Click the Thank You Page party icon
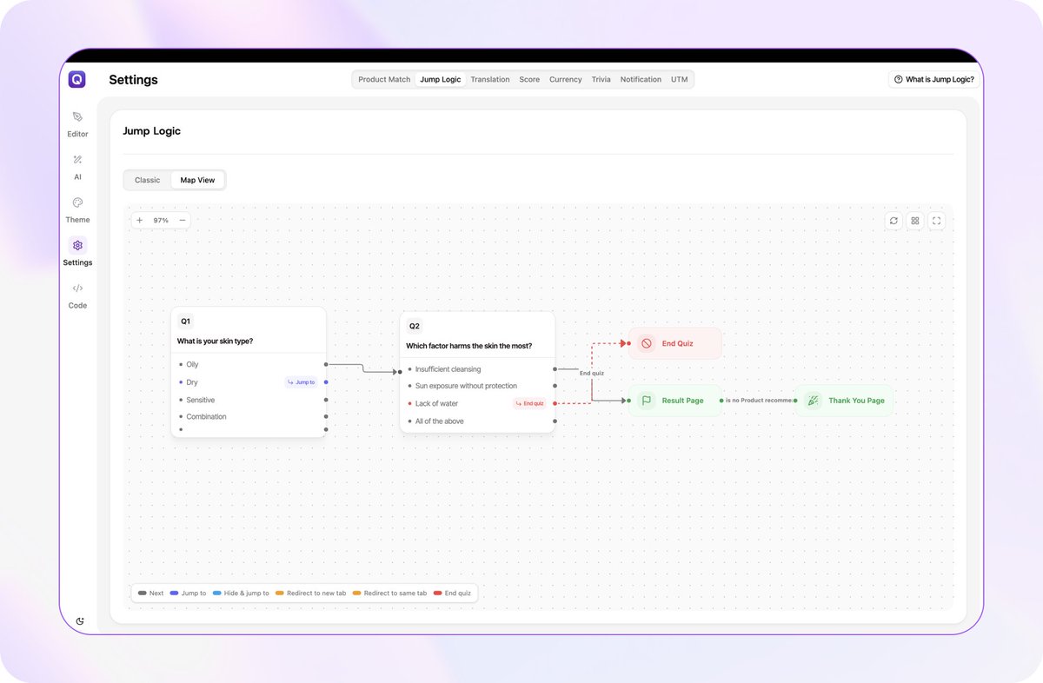The image size is (1043, 683). pos(813,401)
